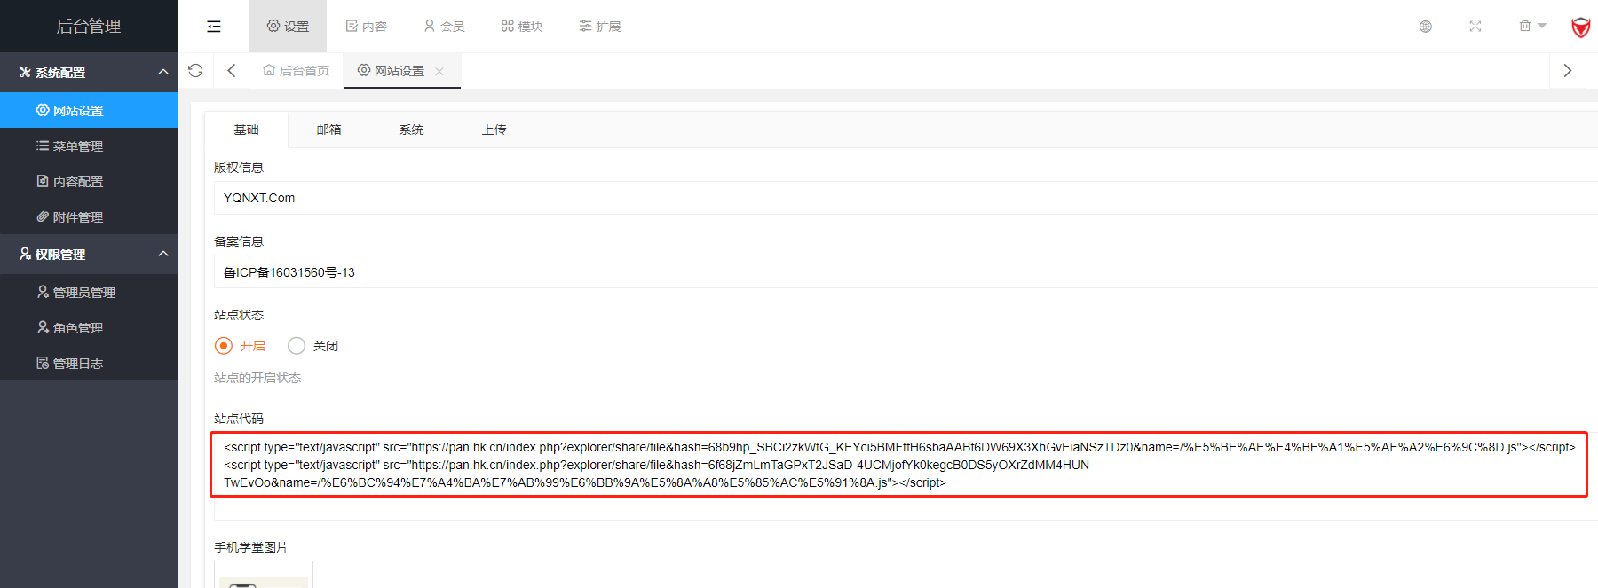
Task: Collapse the 系统配置 sidebar group
Action: (89, 73)
